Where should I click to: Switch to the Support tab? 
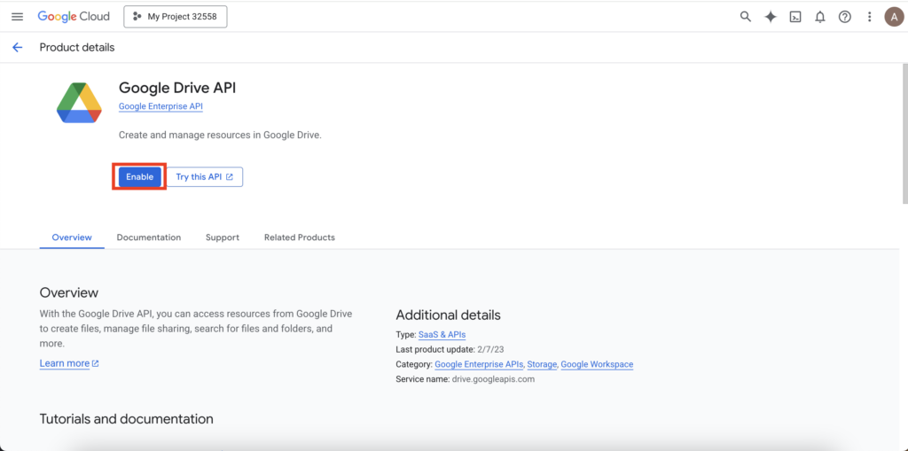click(x=223, y=237)
